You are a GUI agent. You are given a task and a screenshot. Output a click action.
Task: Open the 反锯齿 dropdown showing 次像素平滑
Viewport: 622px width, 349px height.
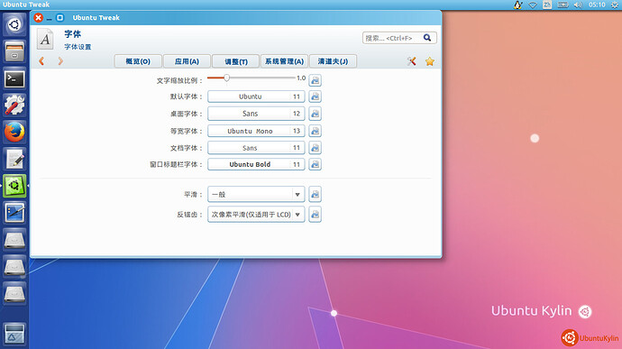[x=256, y=215]
